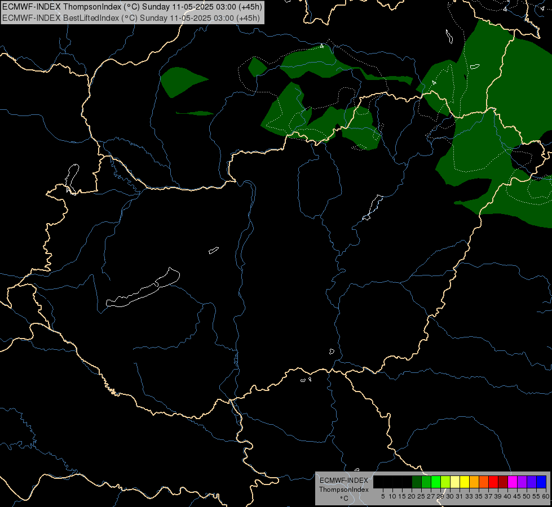Click the legend tick label '39'
Viewport: 552px width, 507px height.
(498, 496)
